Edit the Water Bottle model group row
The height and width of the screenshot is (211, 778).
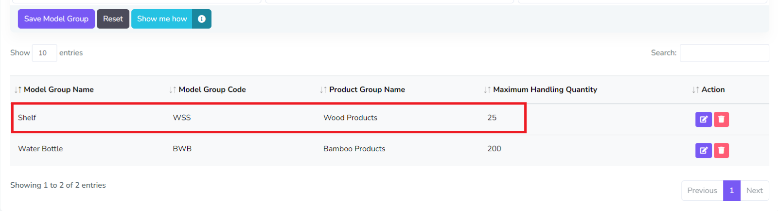coord(703,150)
